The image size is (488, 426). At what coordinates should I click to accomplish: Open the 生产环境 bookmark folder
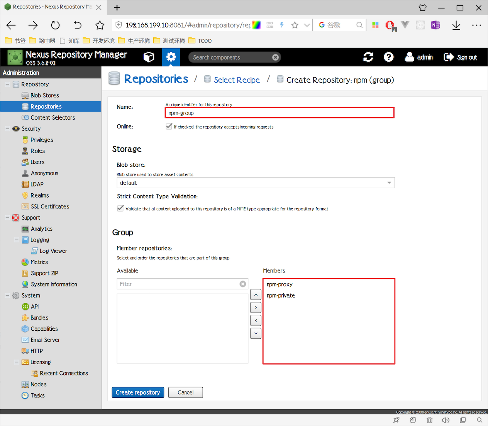134,41
